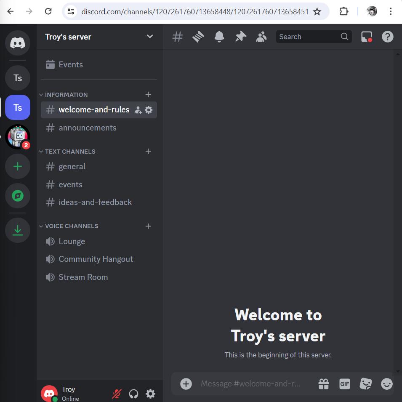The height and width of the screenshot is (402, 402).
Task: Open the Inbox icon
Action: click(367, 37)
